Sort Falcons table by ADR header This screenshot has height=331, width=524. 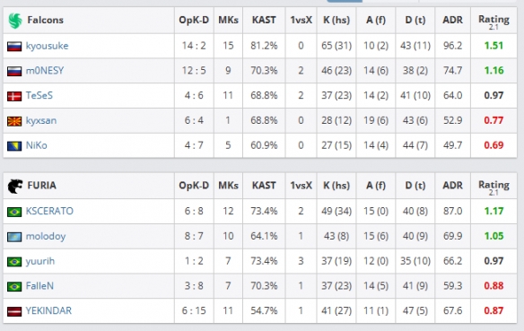coord(453,20)
